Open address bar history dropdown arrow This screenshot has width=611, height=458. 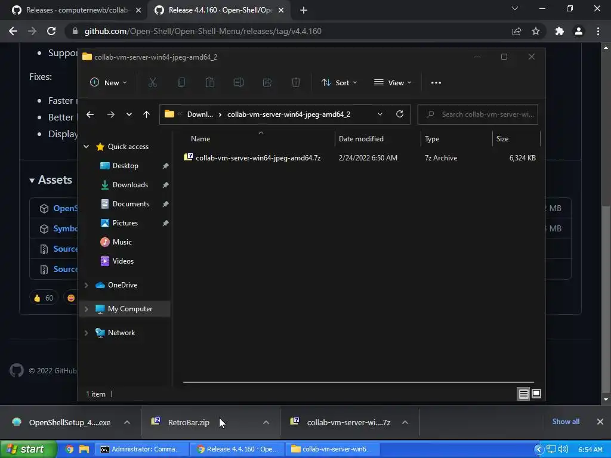click(x=380, y=114)
